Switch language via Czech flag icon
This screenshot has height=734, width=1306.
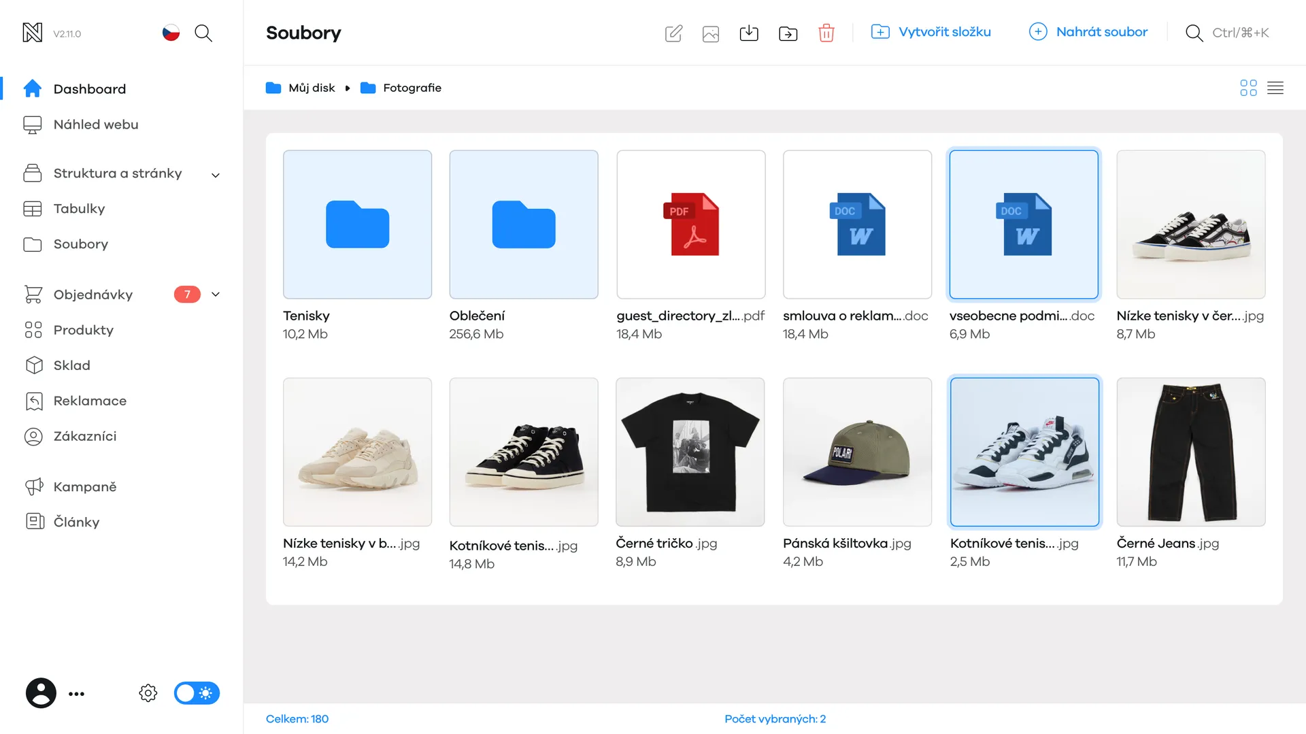tap(171, 33)
